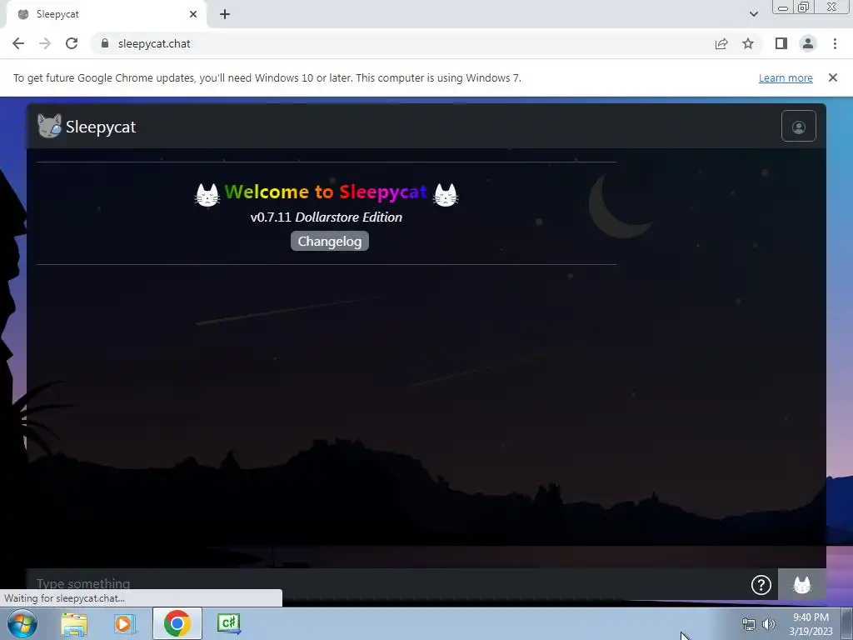This screenshot has height=640, width=853.
Task: Open the help question mark icon
Action: [761, 584]
